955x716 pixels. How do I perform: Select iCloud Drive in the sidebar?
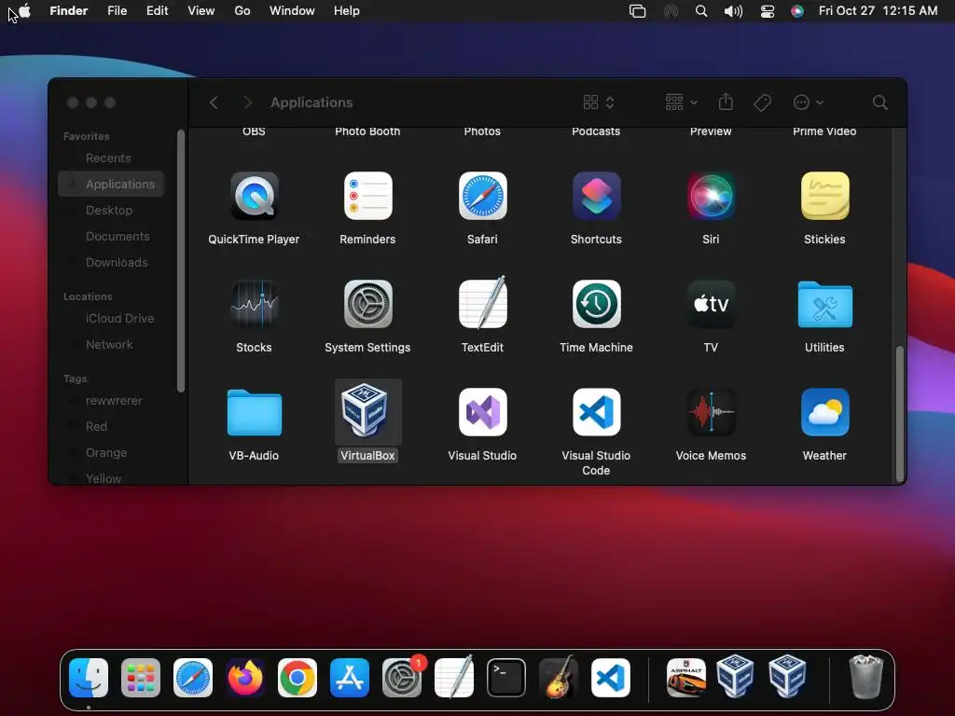[112, 319]
